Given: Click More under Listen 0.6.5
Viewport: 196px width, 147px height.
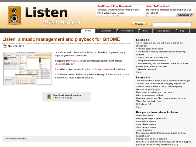Looking at the screenshot, I should pos(139,72).
